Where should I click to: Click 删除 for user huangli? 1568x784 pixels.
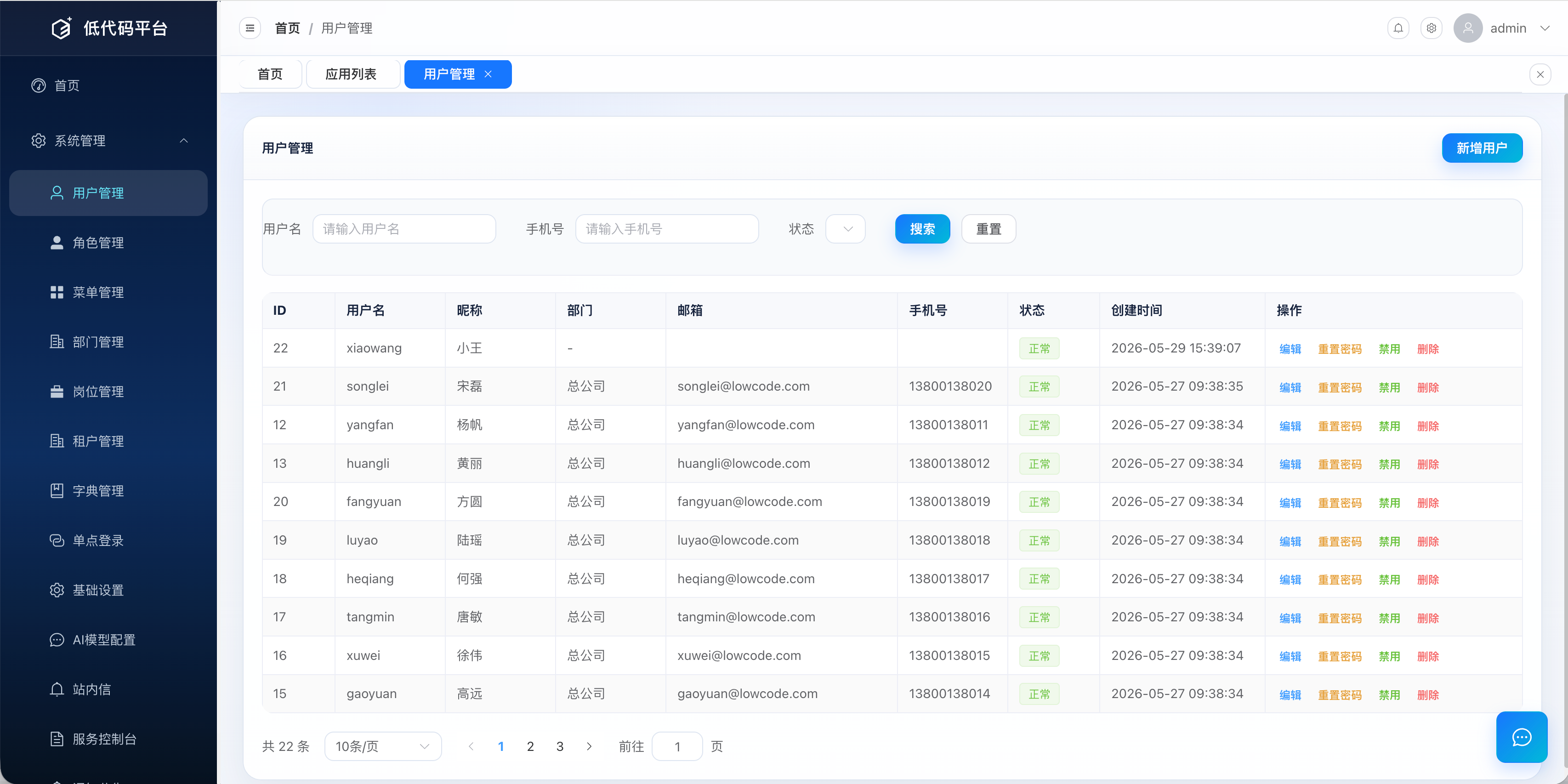[1427, 465]
